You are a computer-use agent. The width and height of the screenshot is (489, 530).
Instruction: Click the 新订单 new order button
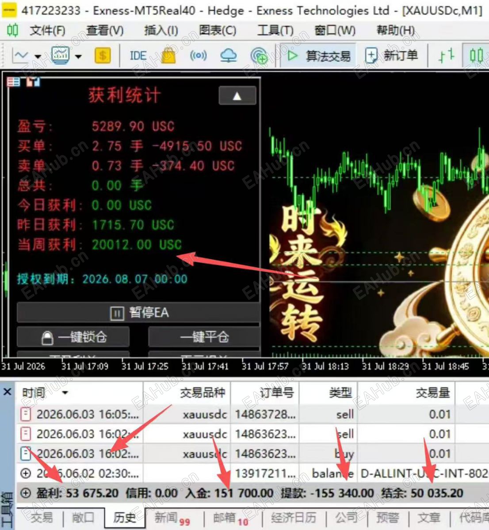pos(392,56)
